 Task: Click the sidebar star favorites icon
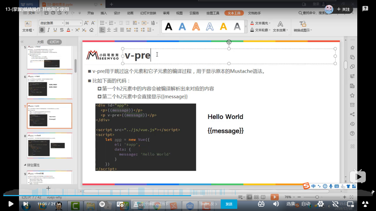pyautogui.click(x=352, y=95)
